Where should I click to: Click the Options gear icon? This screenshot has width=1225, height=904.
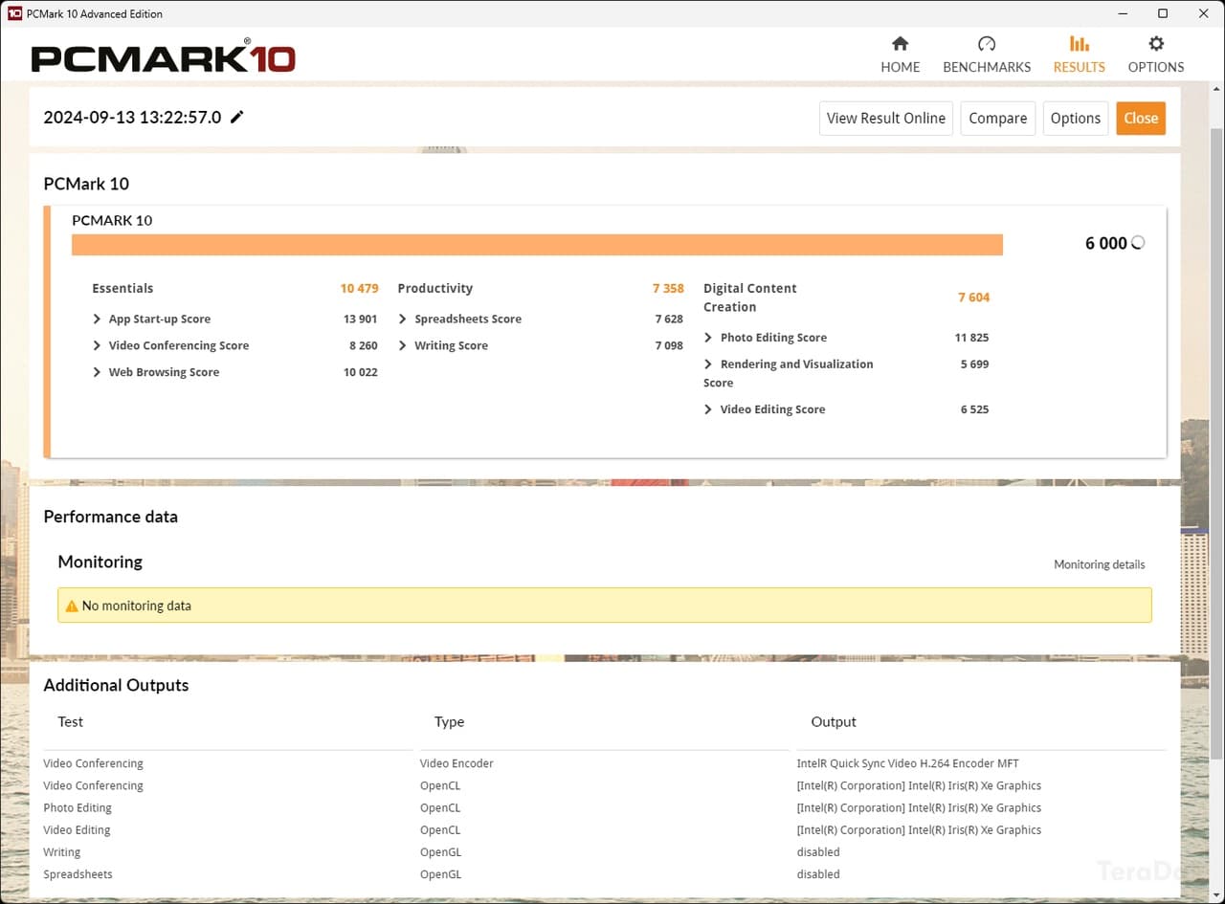(1156, 43)
